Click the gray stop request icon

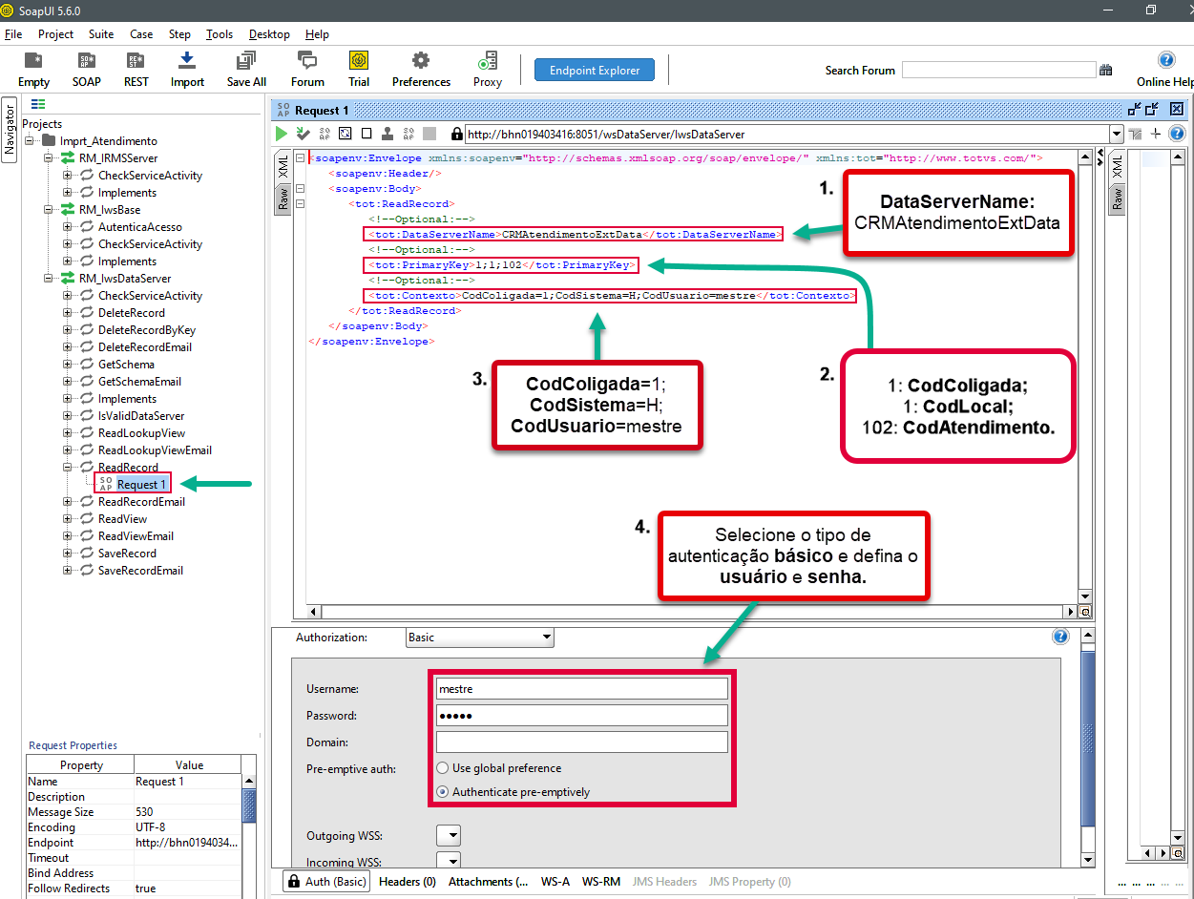click(429, 134)
